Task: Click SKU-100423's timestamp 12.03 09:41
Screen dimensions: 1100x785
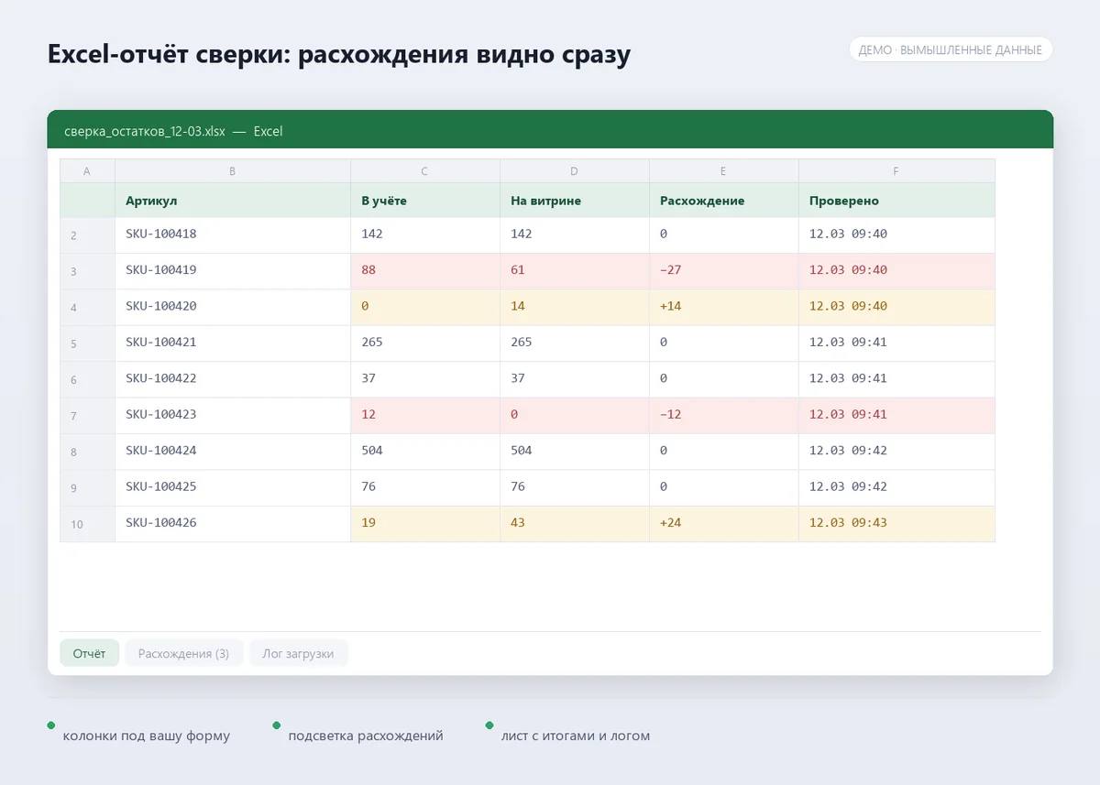Action: tap(896, 415)
